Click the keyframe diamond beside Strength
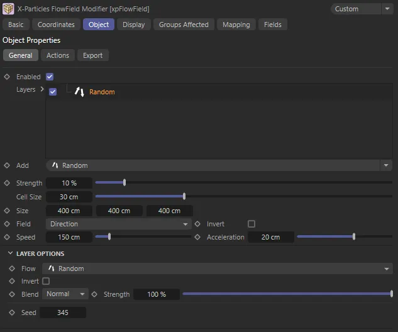 [7, 183]
